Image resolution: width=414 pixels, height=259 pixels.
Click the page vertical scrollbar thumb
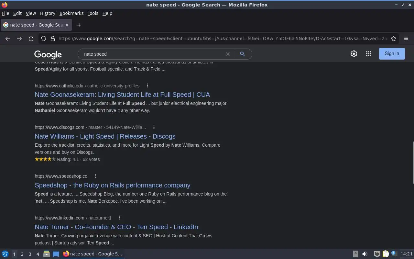pos(412,163)
